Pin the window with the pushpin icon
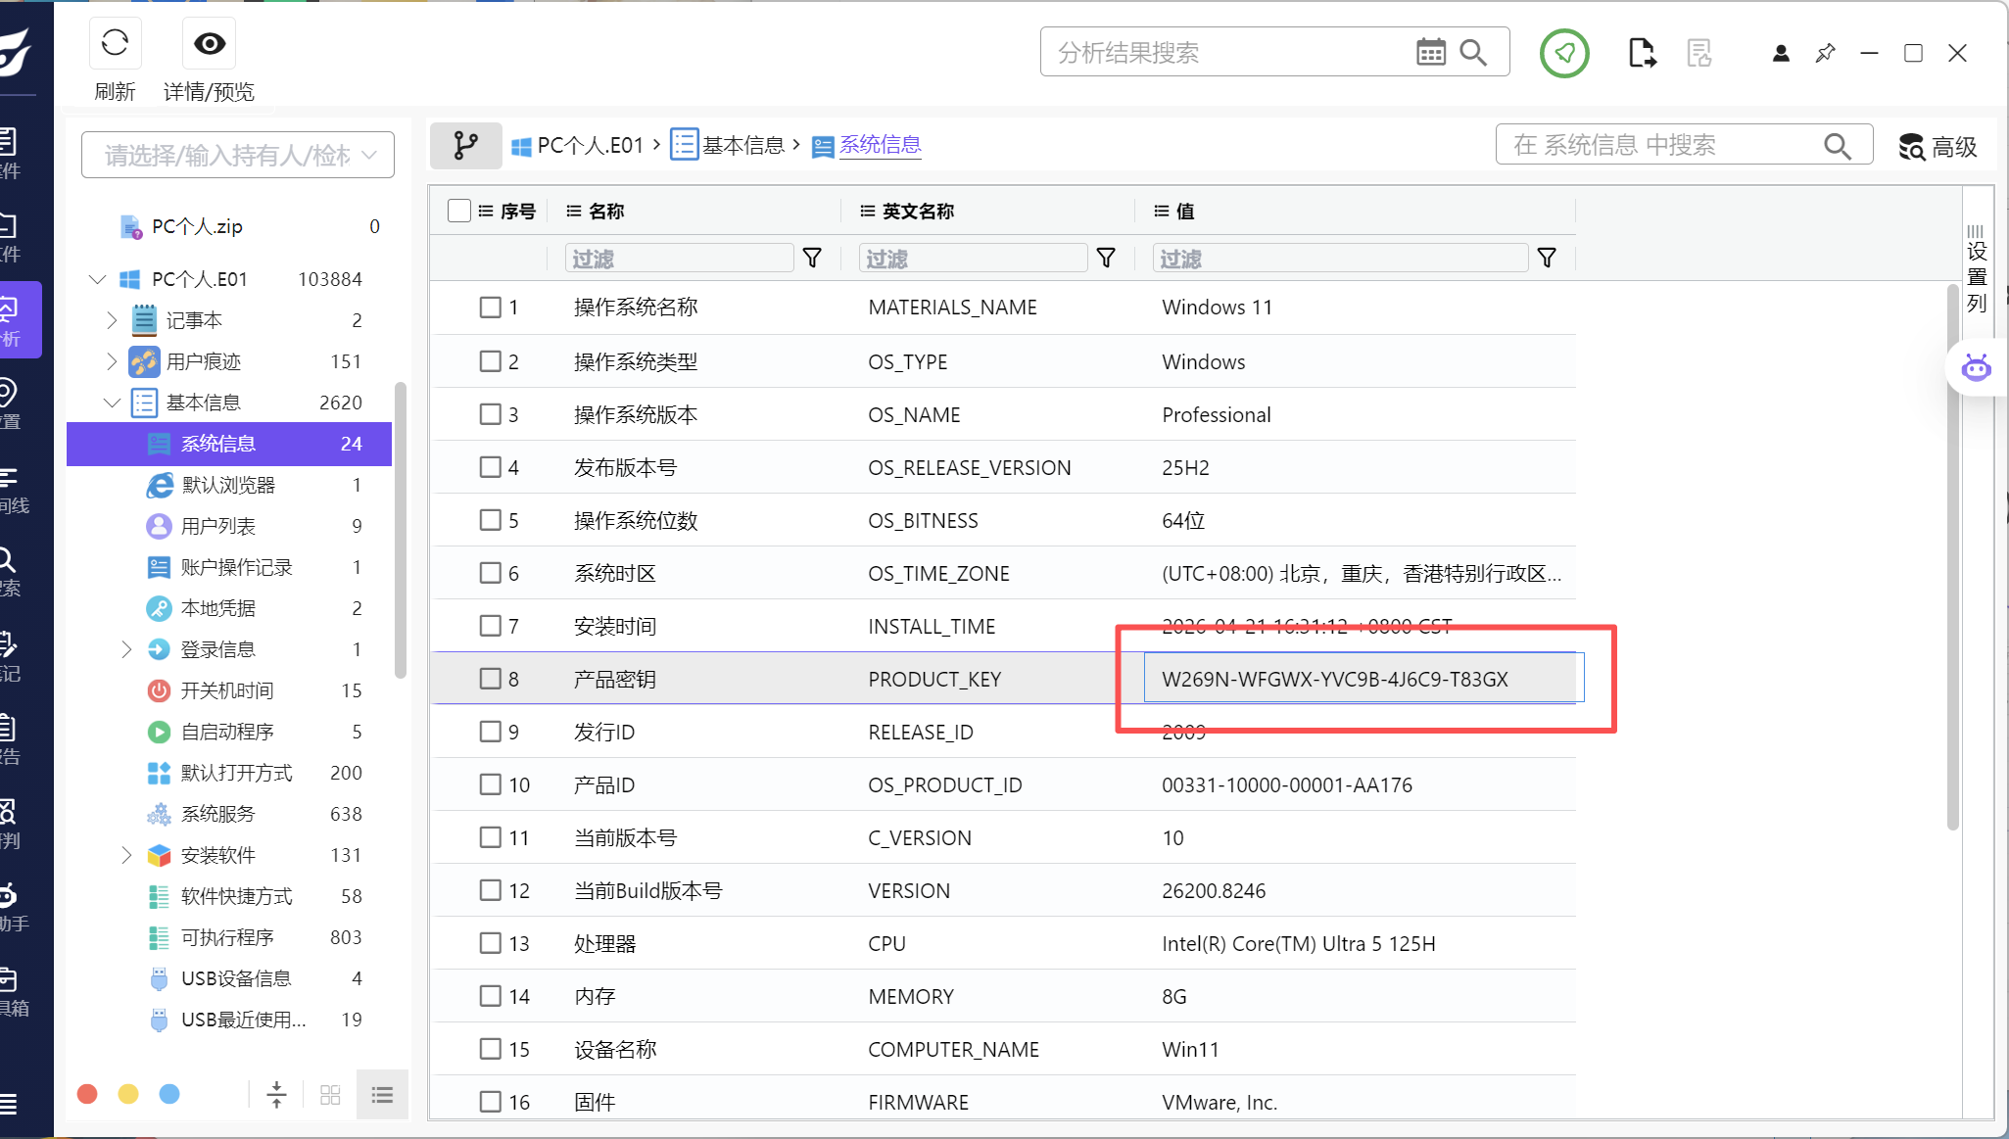 coord(1825,54)
